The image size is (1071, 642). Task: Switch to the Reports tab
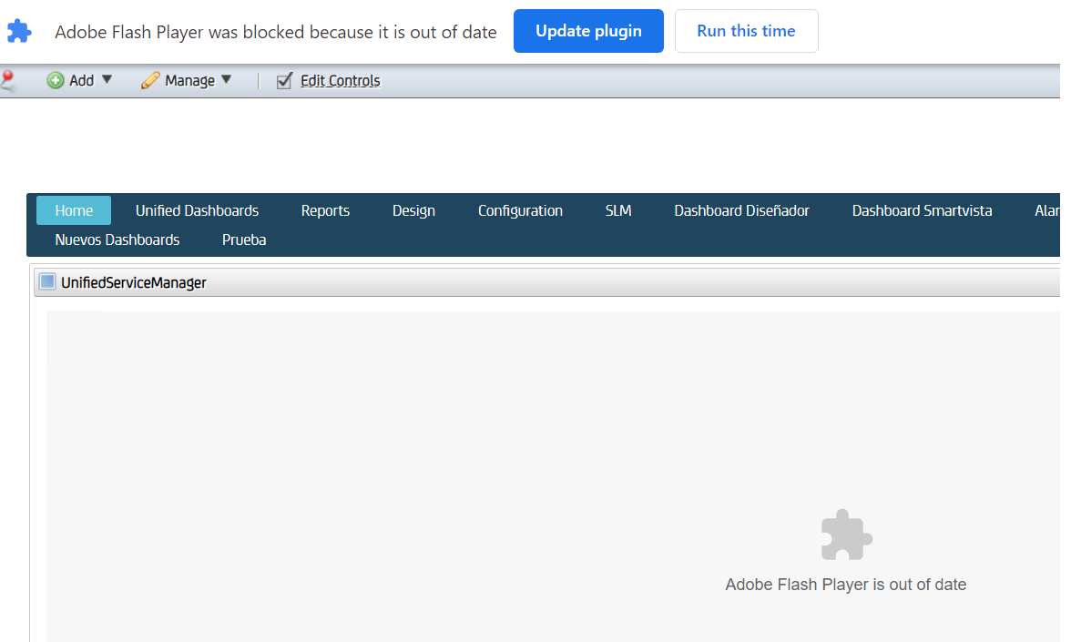[325, 210]
